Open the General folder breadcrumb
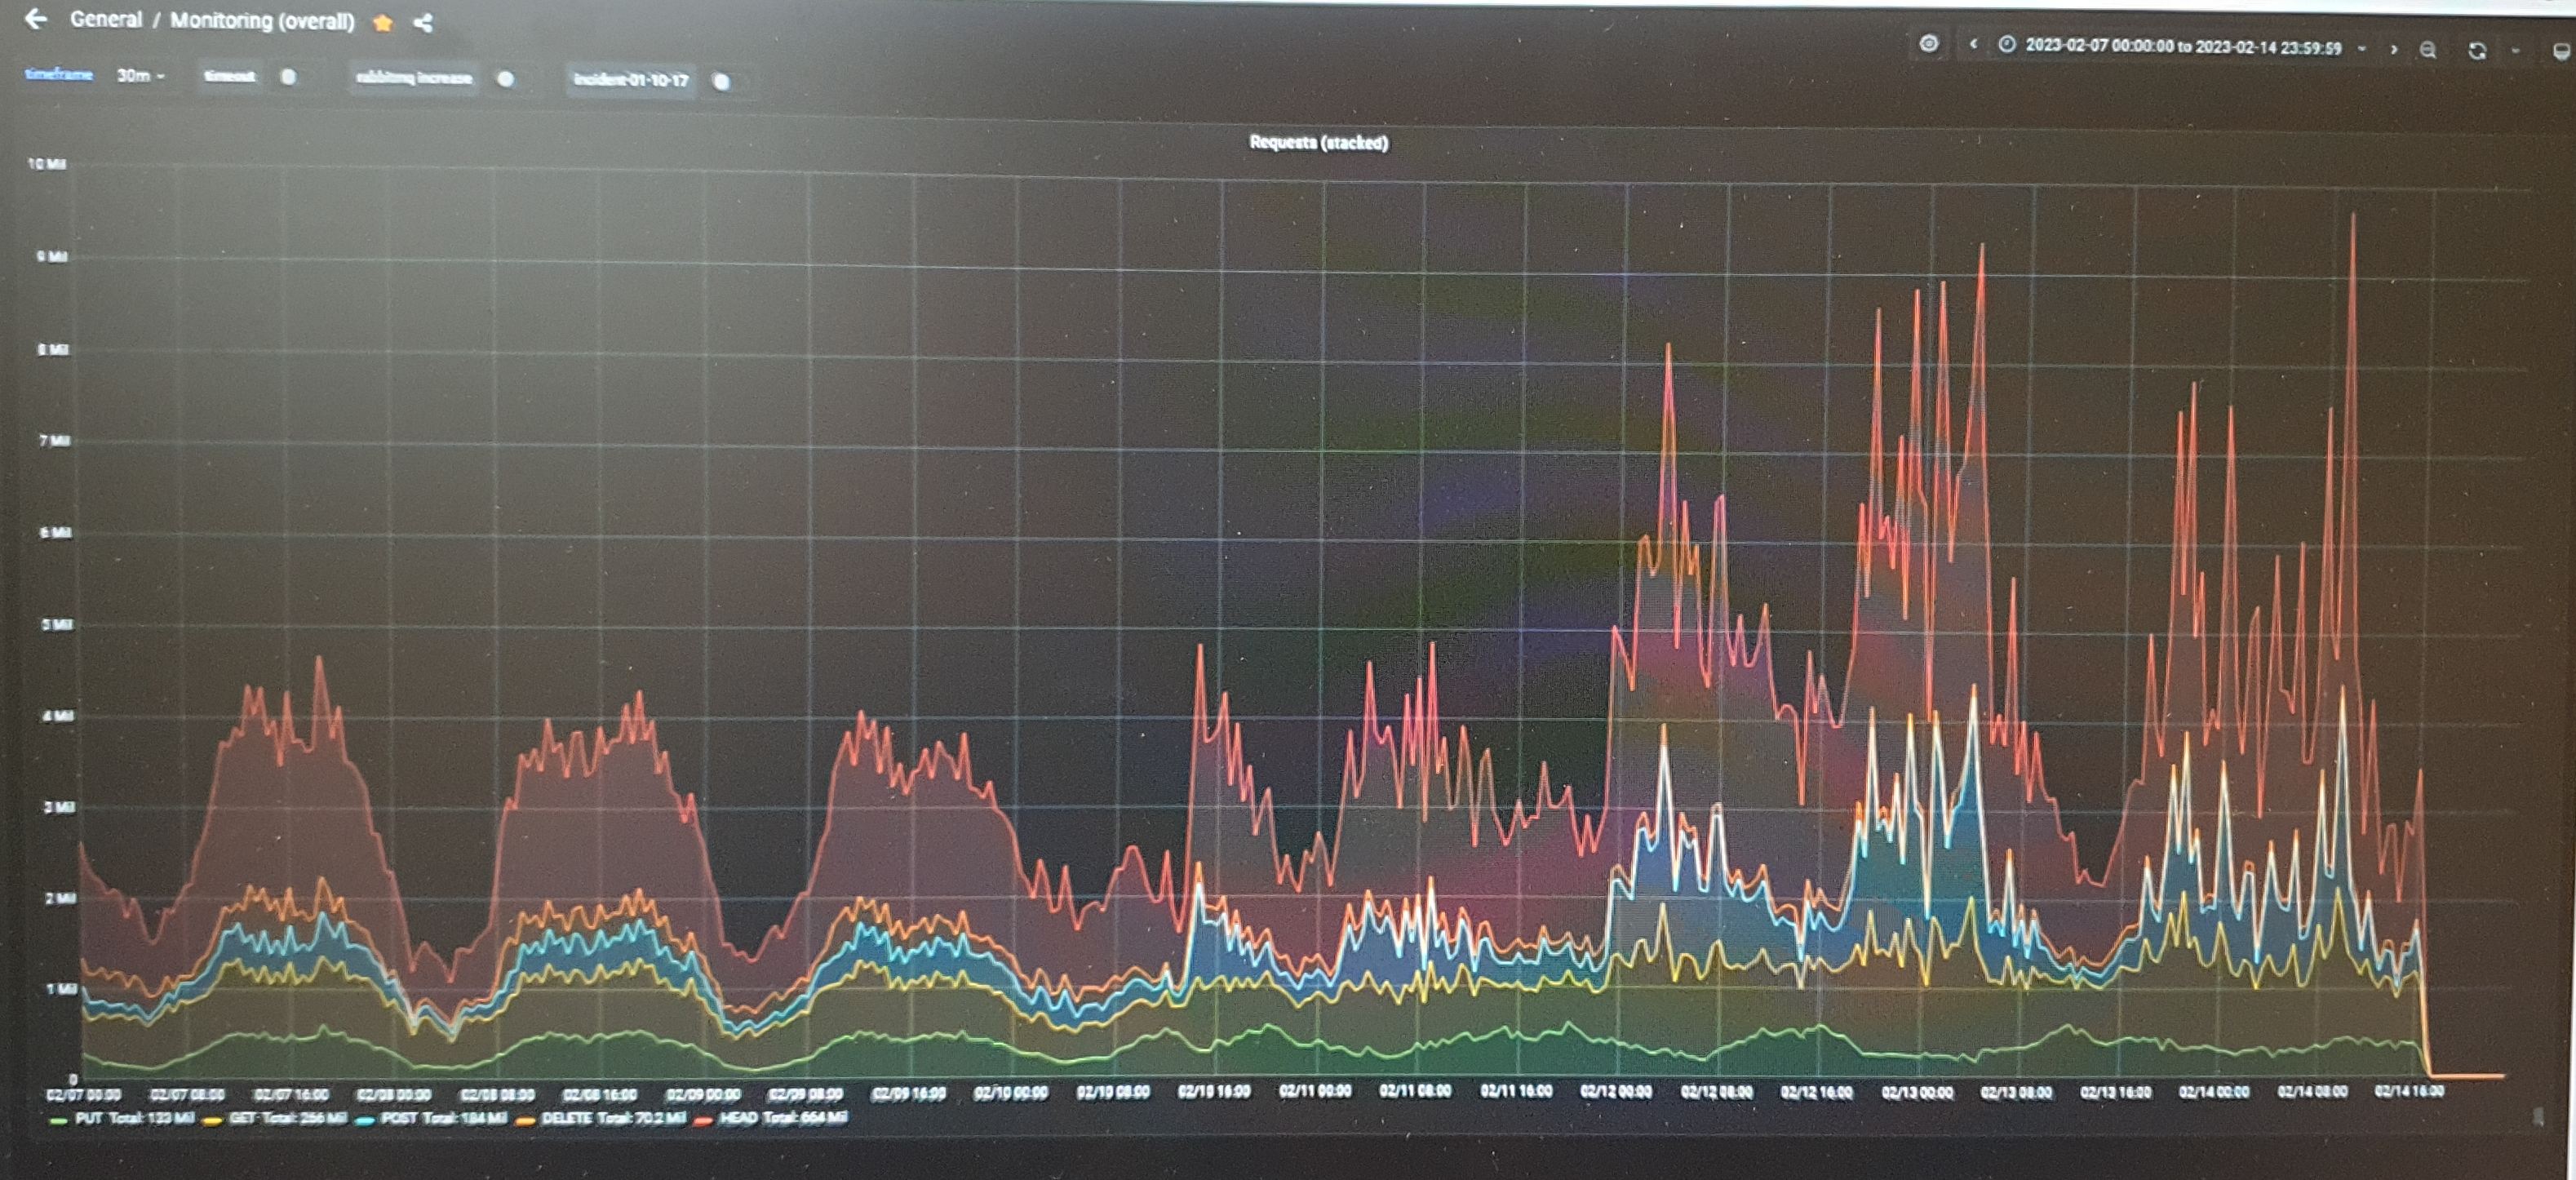The image size is (2576, 1180). (106, 19)
